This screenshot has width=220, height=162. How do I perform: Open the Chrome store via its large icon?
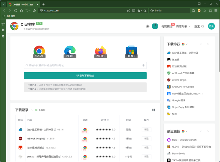[x=39, y=51]
